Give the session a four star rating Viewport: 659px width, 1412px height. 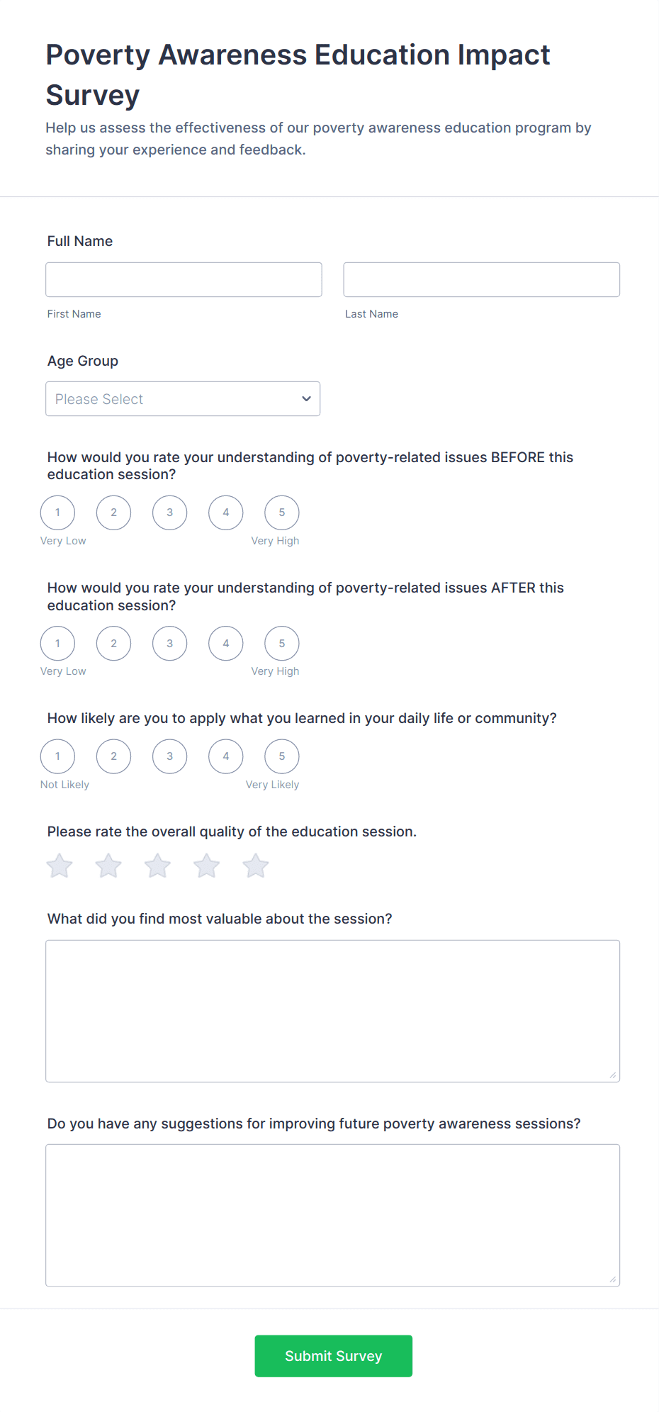click(x=207, y=865)
